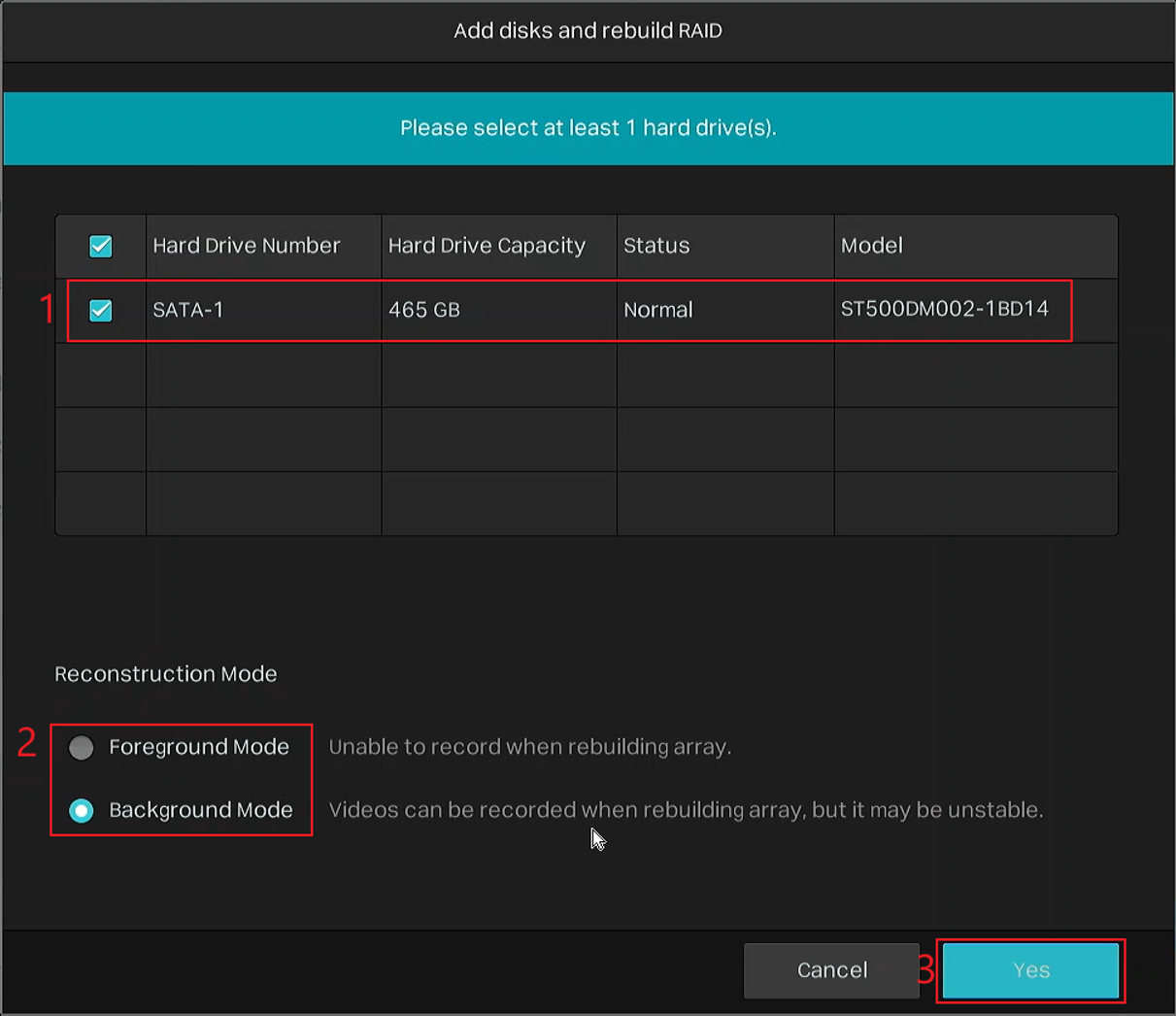Select Background Mode radio button
The image size is (1176, 1016).
pyautogui.click(x=82, y=811)
